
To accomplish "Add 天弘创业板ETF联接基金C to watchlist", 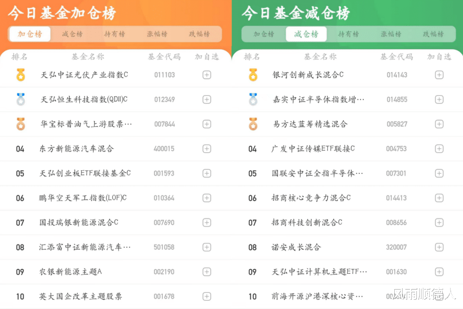I will click(207, 173).
